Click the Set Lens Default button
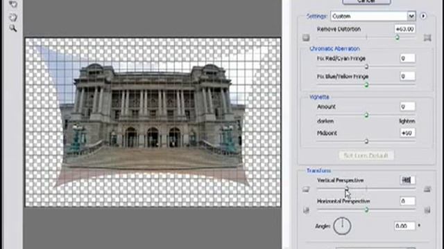Viewport: 444px width, 249px height. tap(366, 156)
